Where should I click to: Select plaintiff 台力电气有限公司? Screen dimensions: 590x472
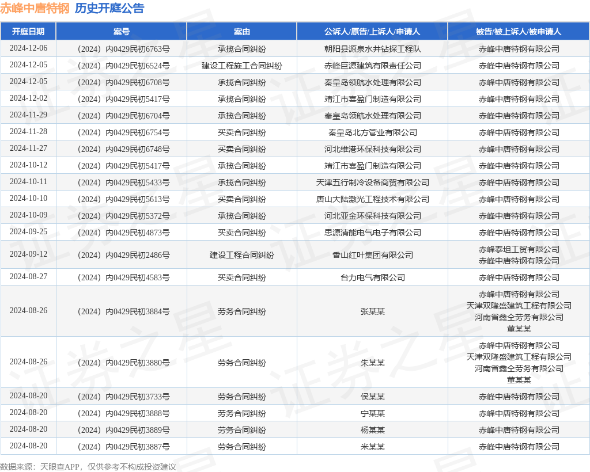[373, 277]
